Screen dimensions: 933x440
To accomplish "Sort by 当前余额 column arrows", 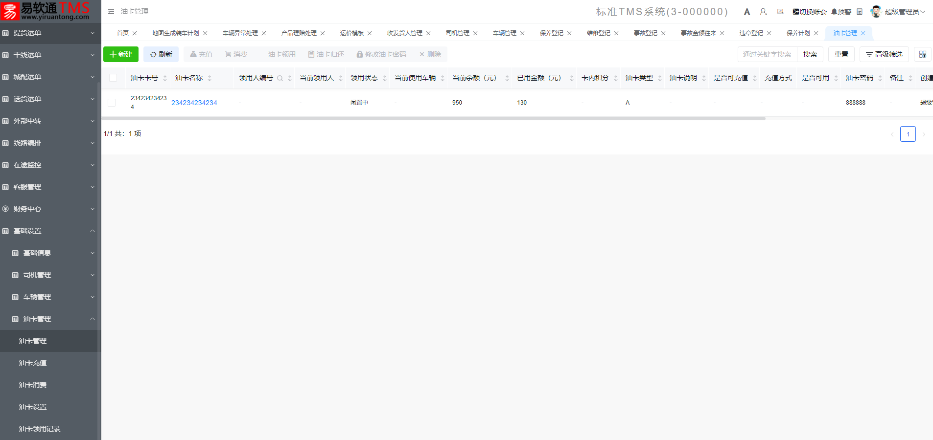I will [507, 78].
